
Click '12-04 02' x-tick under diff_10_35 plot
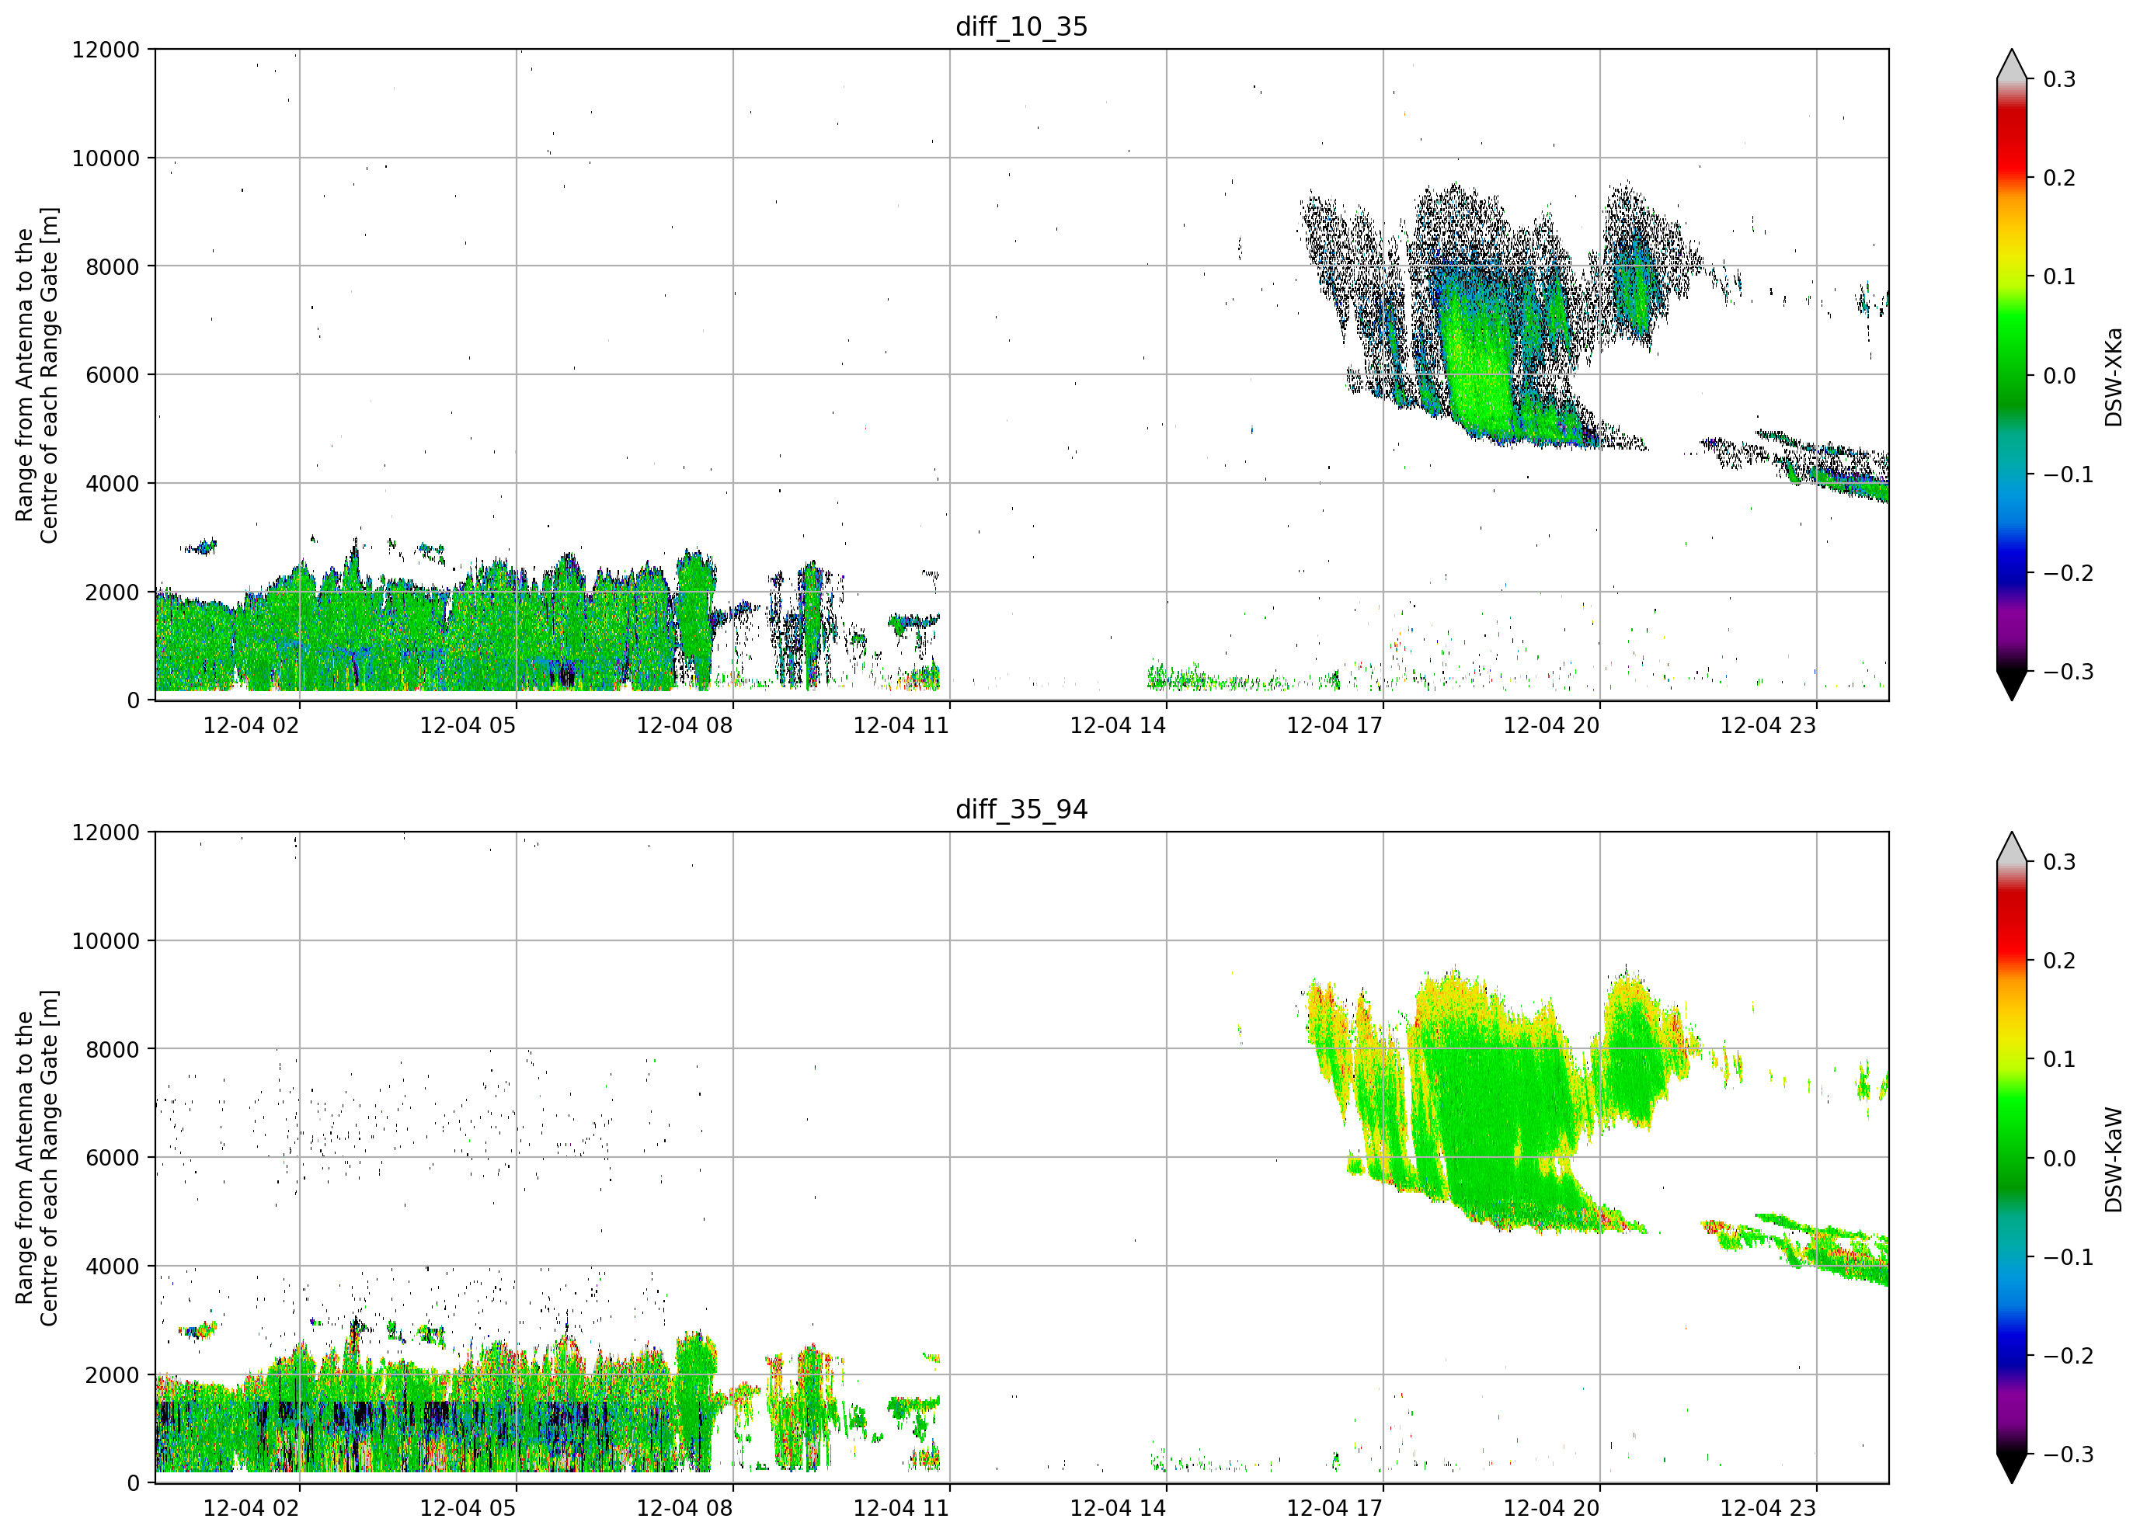point(251,725)
